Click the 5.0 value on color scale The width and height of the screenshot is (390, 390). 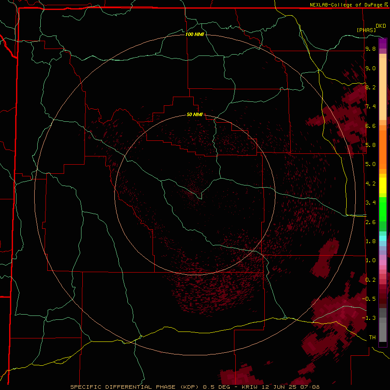click(370, 164)
